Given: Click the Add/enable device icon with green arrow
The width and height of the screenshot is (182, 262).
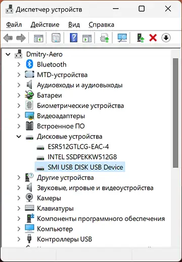Looking at the screenshot, I should (x=140, y=38).
